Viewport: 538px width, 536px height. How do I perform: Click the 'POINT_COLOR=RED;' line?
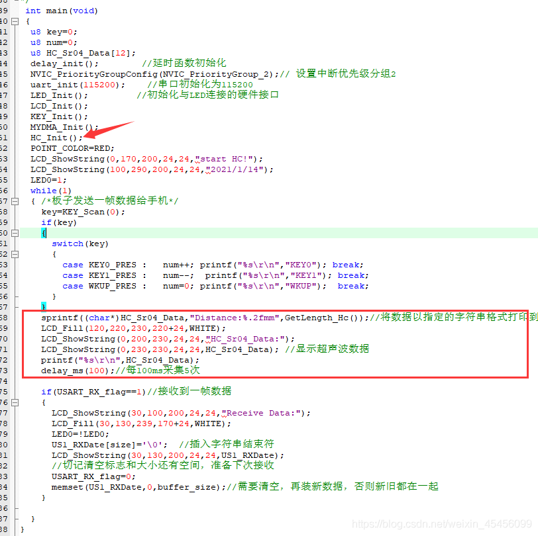click(x=72, y=148)
